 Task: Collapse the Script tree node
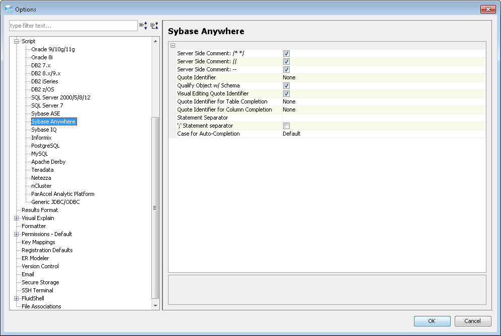tap(16, 42)
